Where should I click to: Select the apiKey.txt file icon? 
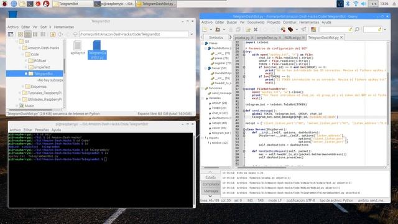point(77,45)
